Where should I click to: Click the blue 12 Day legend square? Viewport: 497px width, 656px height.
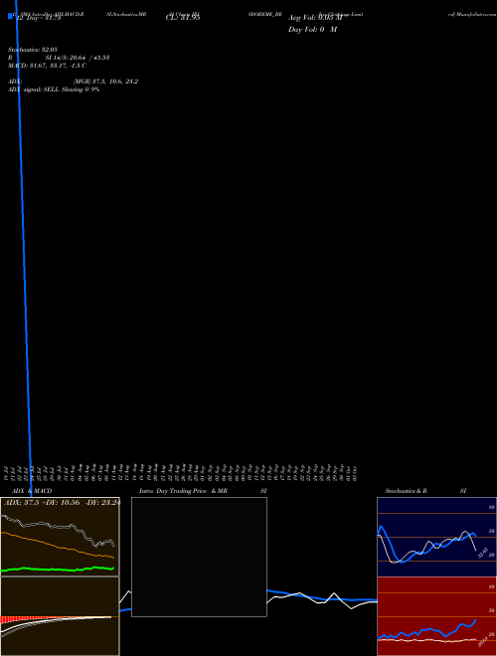pyautogui.click(x=11, y=17)
